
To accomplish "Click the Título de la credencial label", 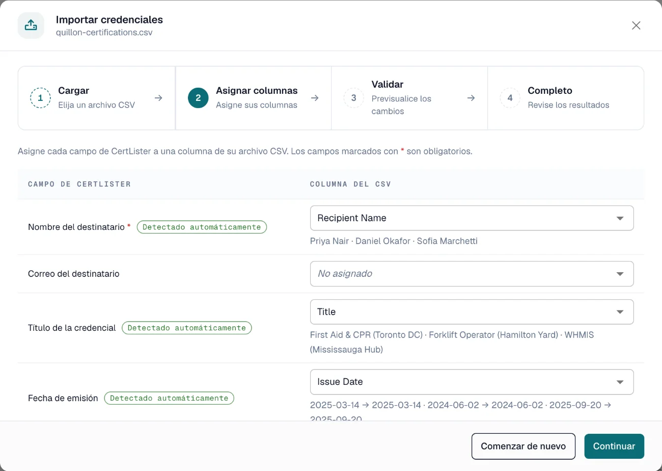I will coord(72,328).
